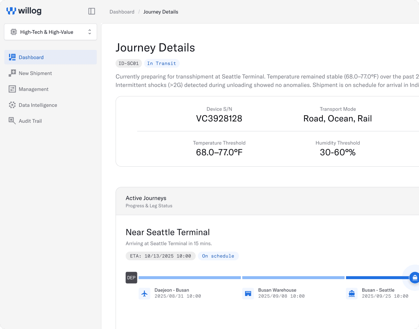Image resolution: width=419 pixels, height=329 pixels.
Task: Click the Management sidebar icon
Action: click(12, 89)
